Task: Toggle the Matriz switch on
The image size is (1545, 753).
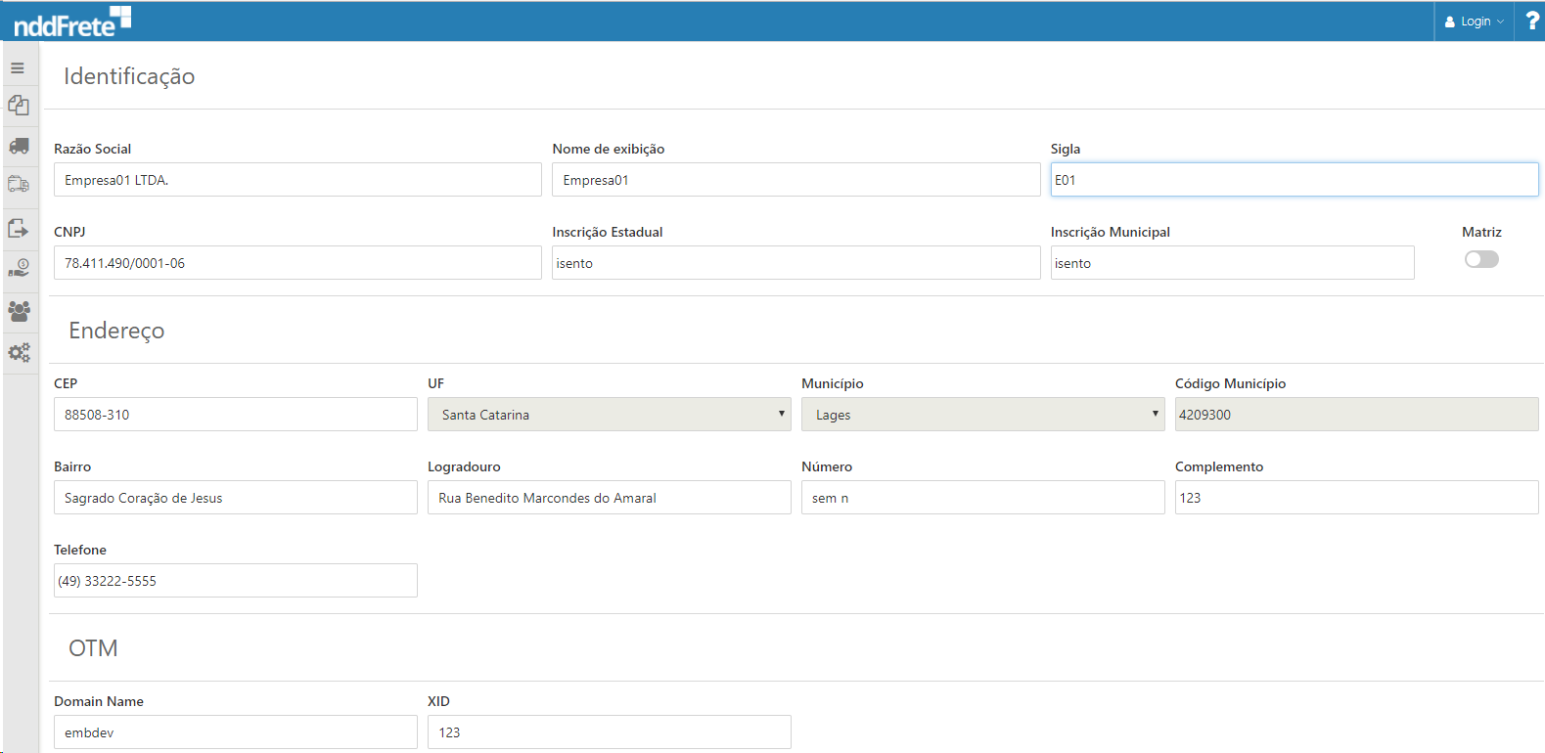Action: [x=1480, y=259]
